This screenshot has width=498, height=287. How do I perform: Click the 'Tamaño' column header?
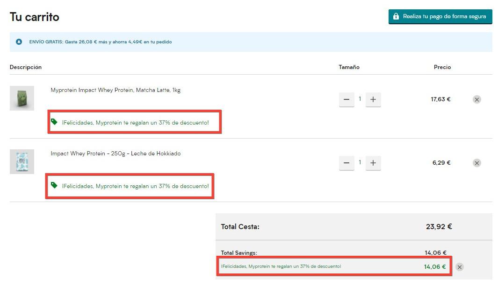[x=349, y=67]
